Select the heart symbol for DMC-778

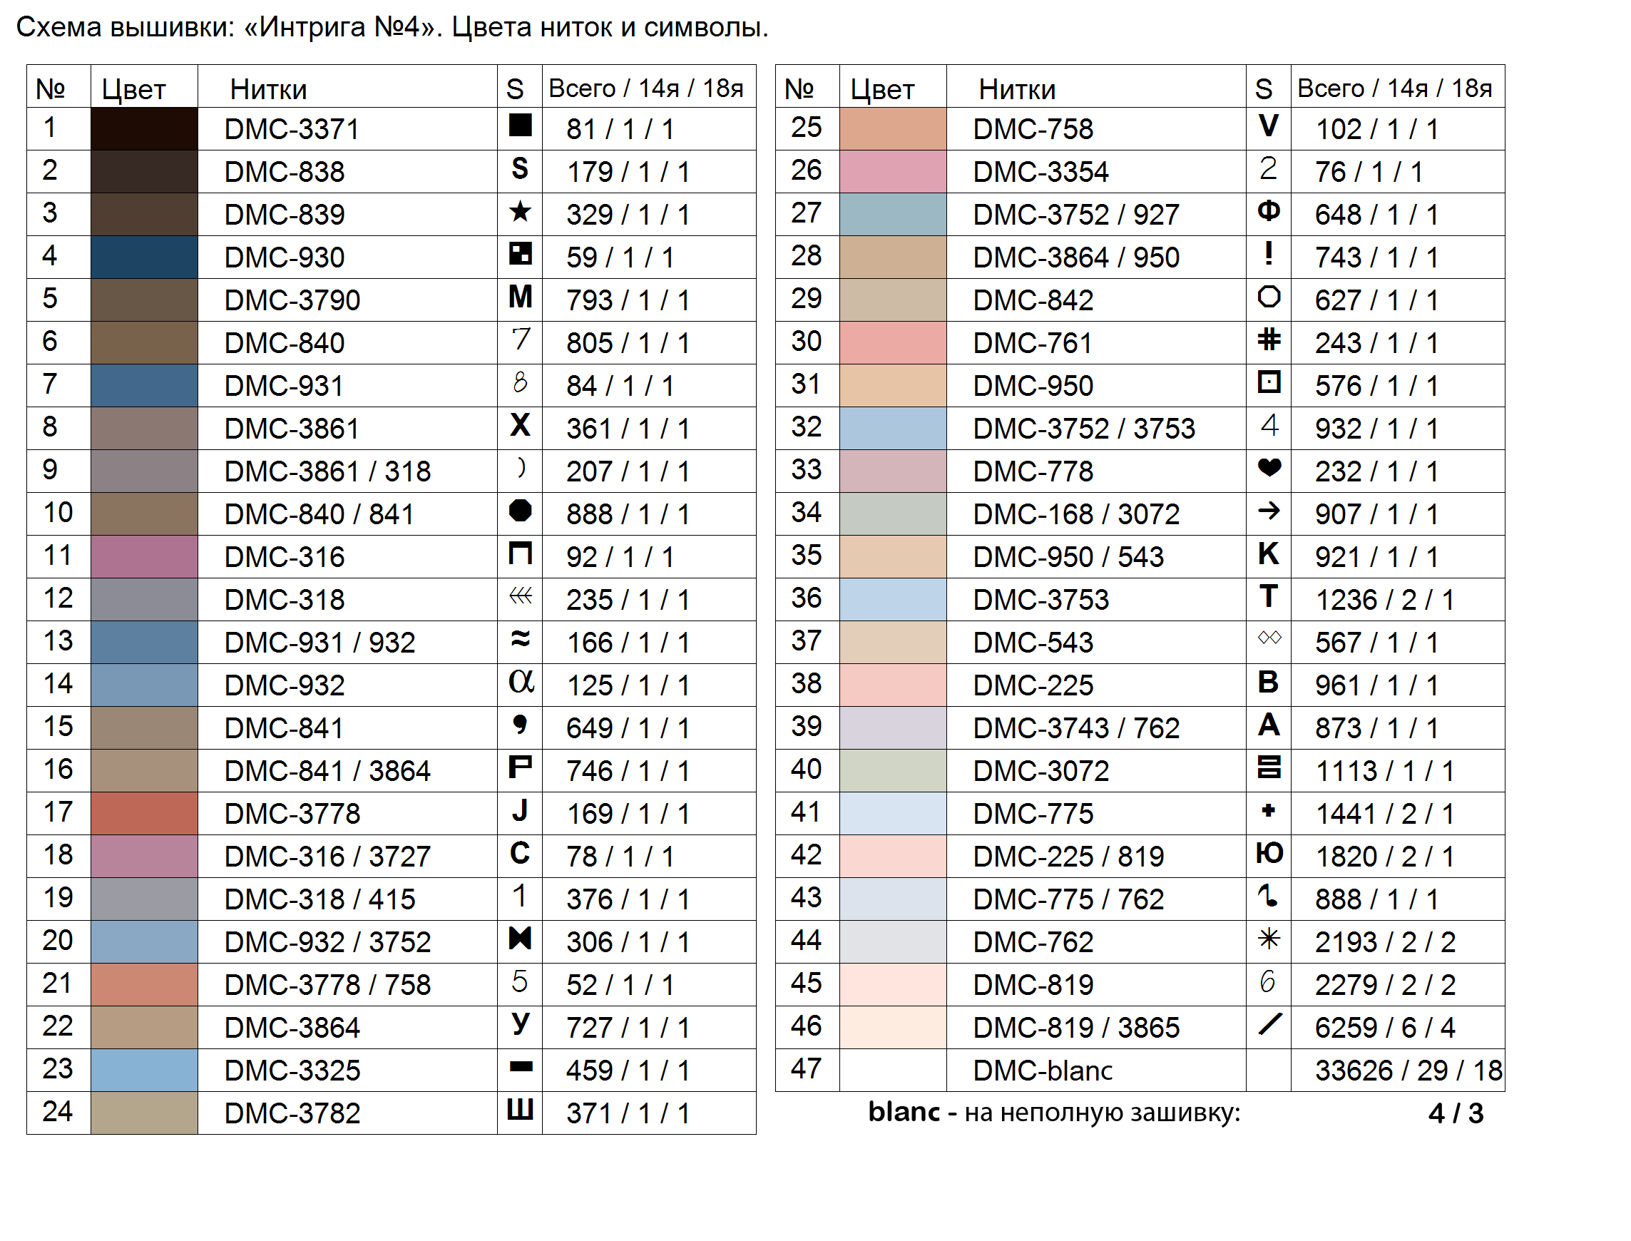coord(1269,468)
